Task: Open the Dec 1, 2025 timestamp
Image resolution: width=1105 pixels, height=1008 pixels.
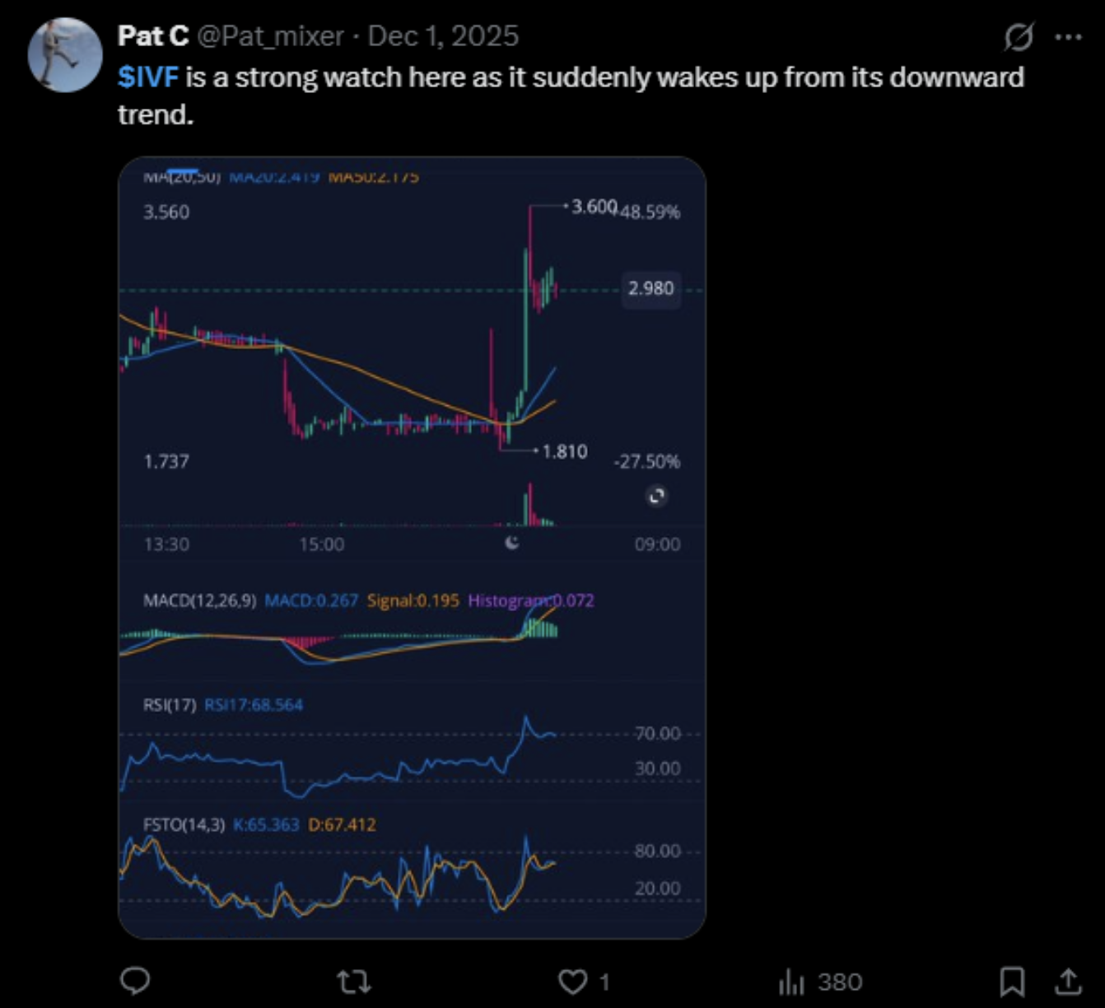Action: tap(443, 36)
